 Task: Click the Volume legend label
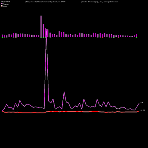click(x=6, y=4)
